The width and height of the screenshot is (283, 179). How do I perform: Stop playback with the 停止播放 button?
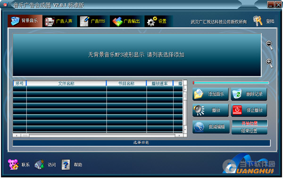click(249, 110)
